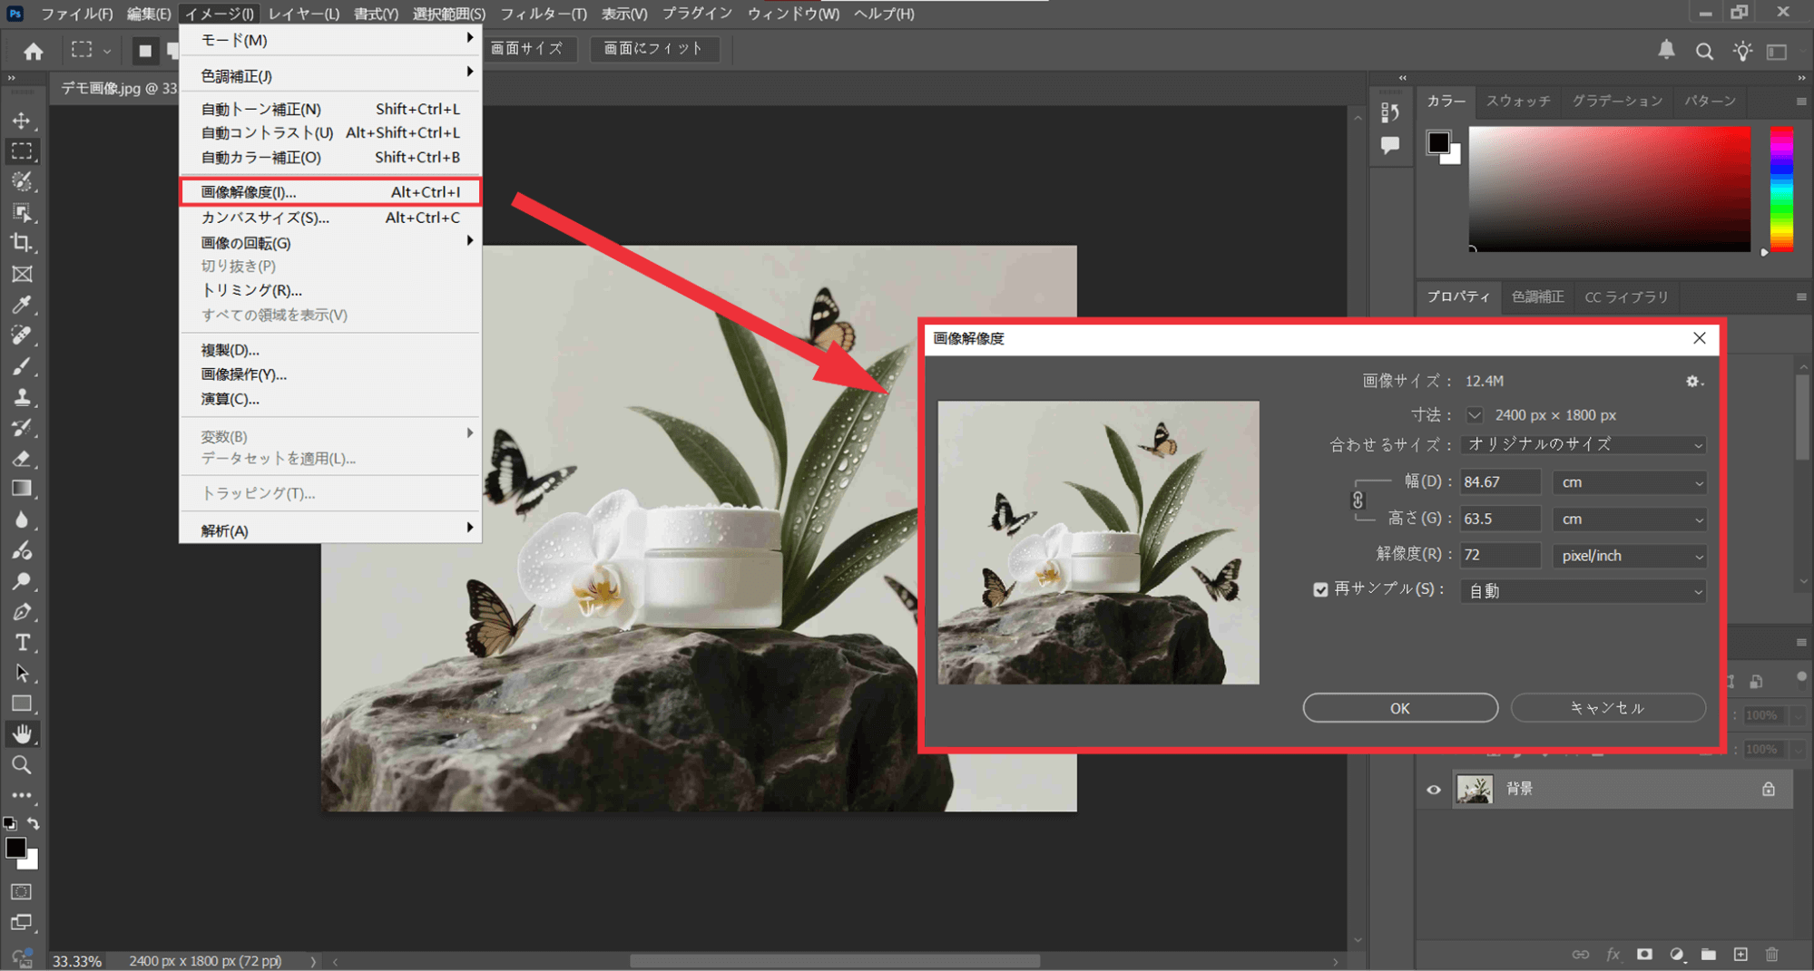1814x971 pixels.
Task: Click the color picker gradient field
Action: [1609, 189]
